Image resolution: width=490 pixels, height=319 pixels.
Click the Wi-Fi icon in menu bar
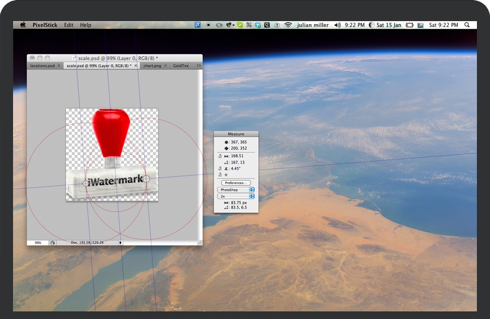tap(288, 25)
